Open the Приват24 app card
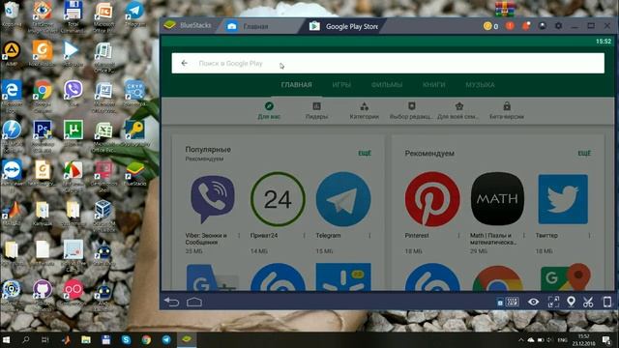Image resolution: width=619 pixels, height=348 pixels. [x=278, y=213]
